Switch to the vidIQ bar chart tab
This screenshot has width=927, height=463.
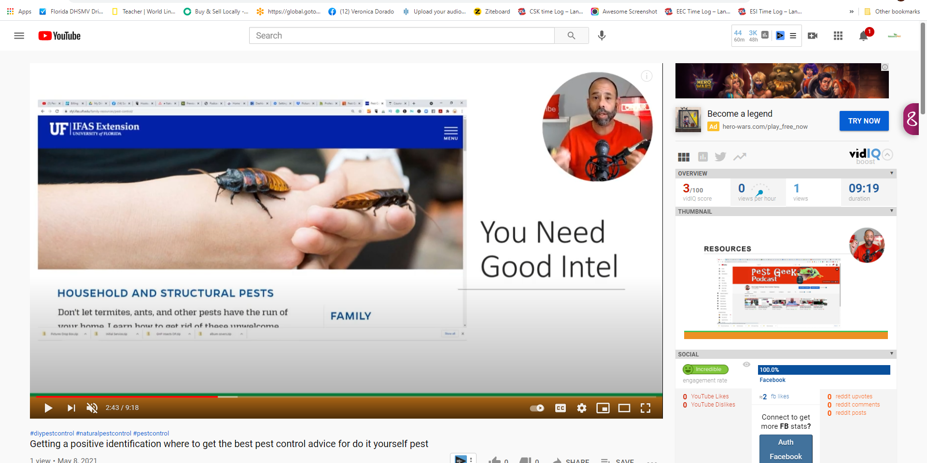click(703, 157)
